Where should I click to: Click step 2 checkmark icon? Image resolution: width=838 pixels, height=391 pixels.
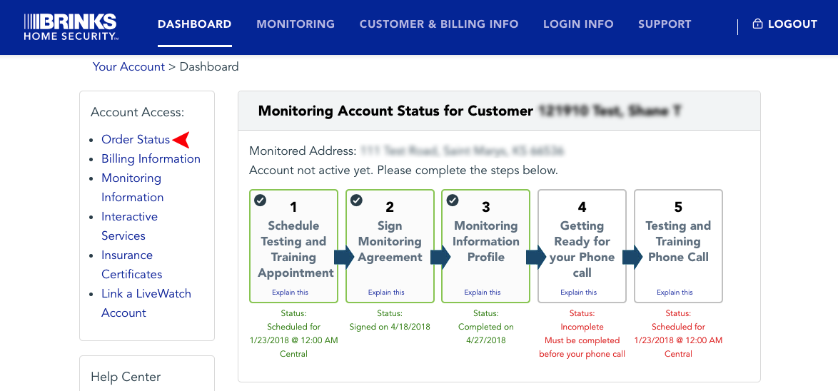pos(356,200)
